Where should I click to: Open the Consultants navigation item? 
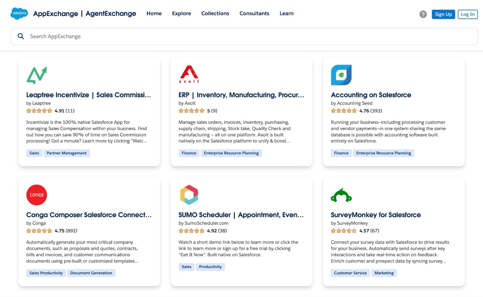(x=254, y=14)
